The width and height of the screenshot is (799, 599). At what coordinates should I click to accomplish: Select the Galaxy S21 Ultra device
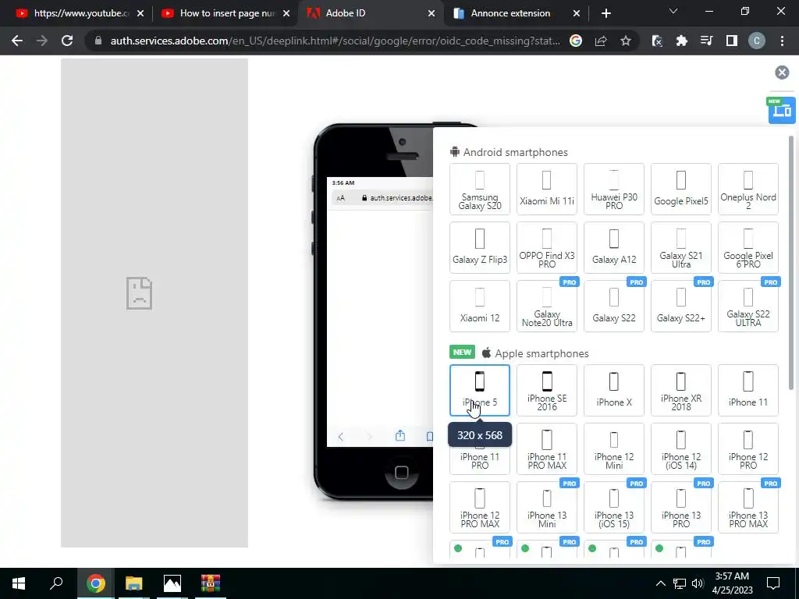680,248
